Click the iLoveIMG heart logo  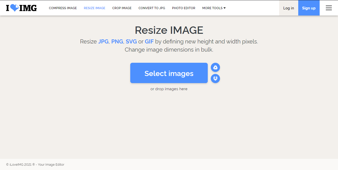pos(21,8)
